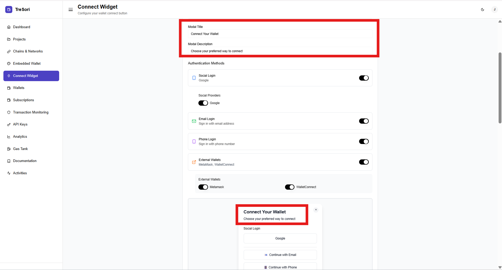
Task: Switch to dark mode via moon icon
Action: (482, 10)
